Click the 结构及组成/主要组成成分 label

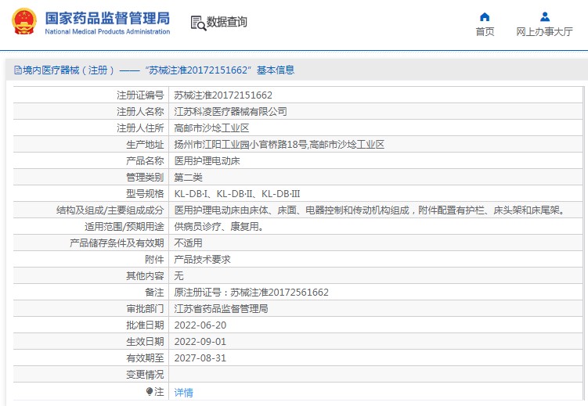coord(110,210)
